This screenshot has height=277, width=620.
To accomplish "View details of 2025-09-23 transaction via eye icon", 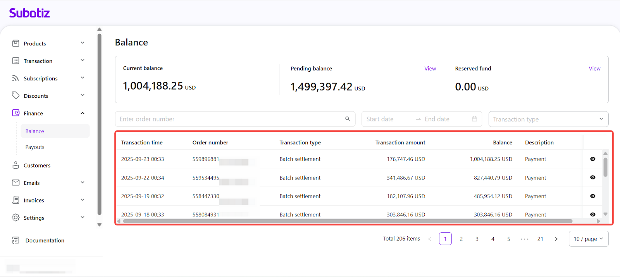I will coord(592,159).
